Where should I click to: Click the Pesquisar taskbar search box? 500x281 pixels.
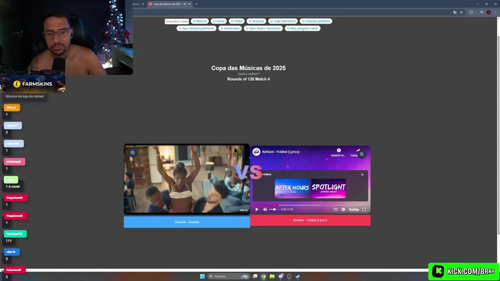click(x=228, y=276)
